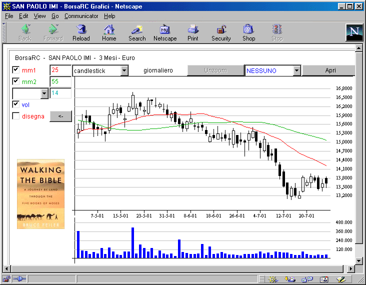
Task: Open Address Book from the component bar
Action: coord(324,279)
